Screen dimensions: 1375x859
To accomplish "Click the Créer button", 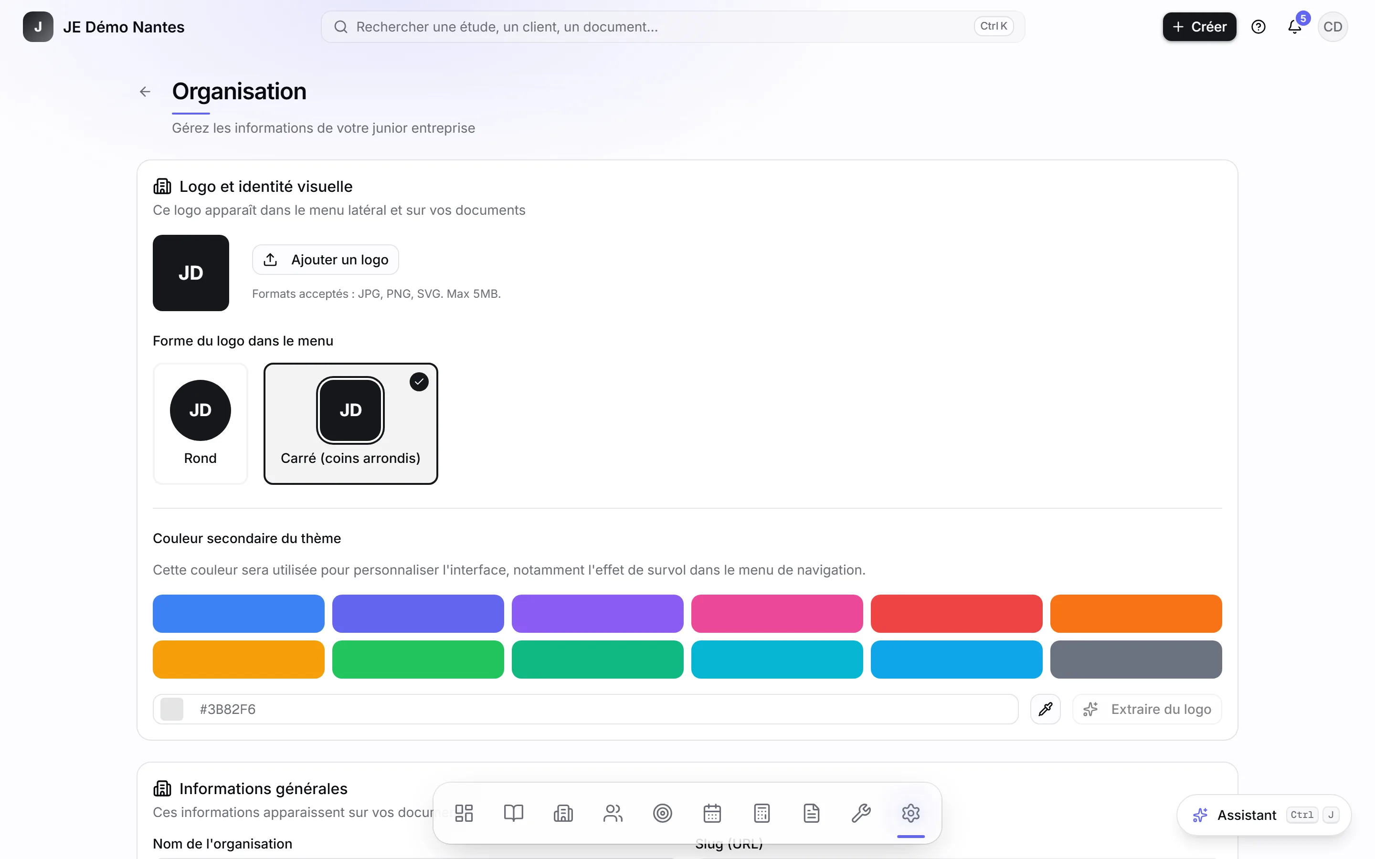I will [1199, 27].
